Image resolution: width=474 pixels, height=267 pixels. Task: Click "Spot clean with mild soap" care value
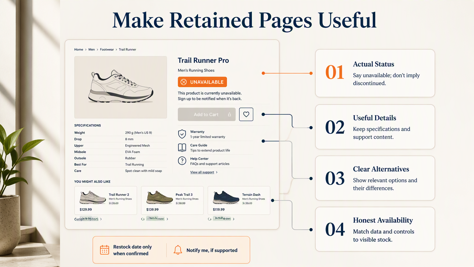point(143,171)
